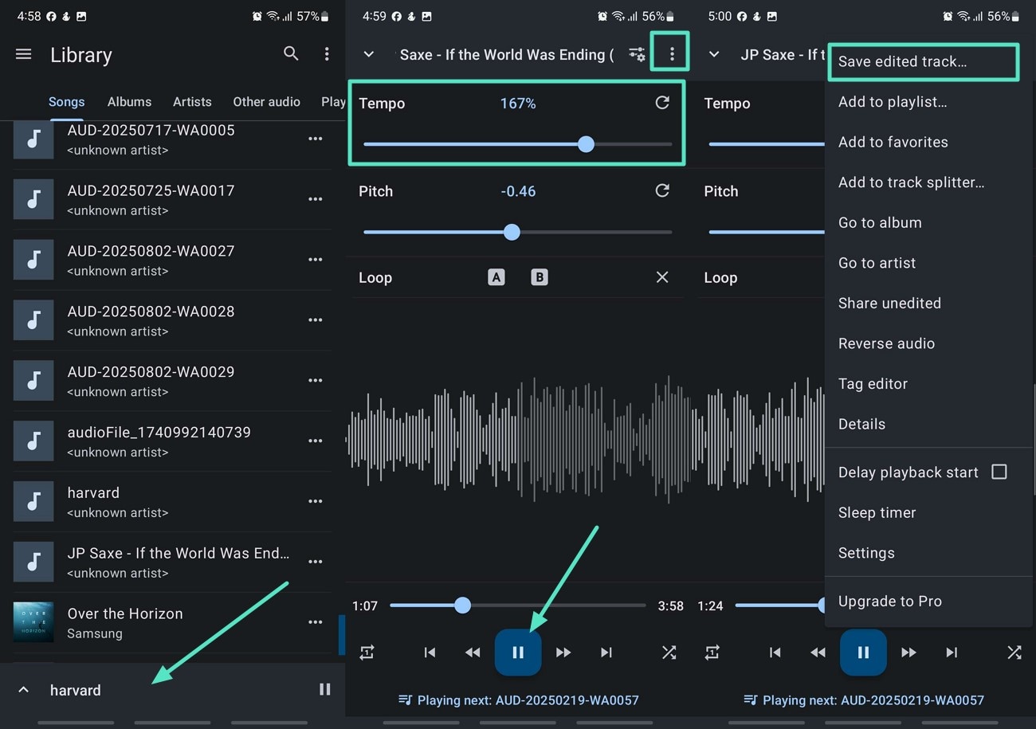Select the Songs tab
This screenshot has width=1036, height=729.
pyautogui.click(x=66, y=102)
